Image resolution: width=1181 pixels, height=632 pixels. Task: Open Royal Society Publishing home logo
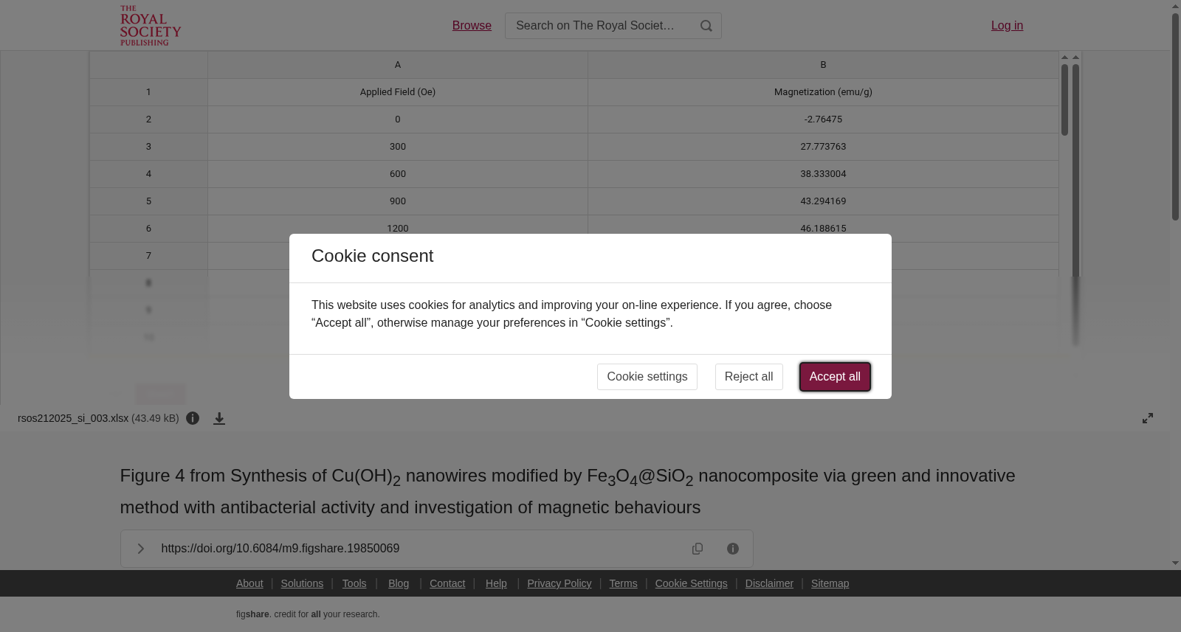coord(151,26)
